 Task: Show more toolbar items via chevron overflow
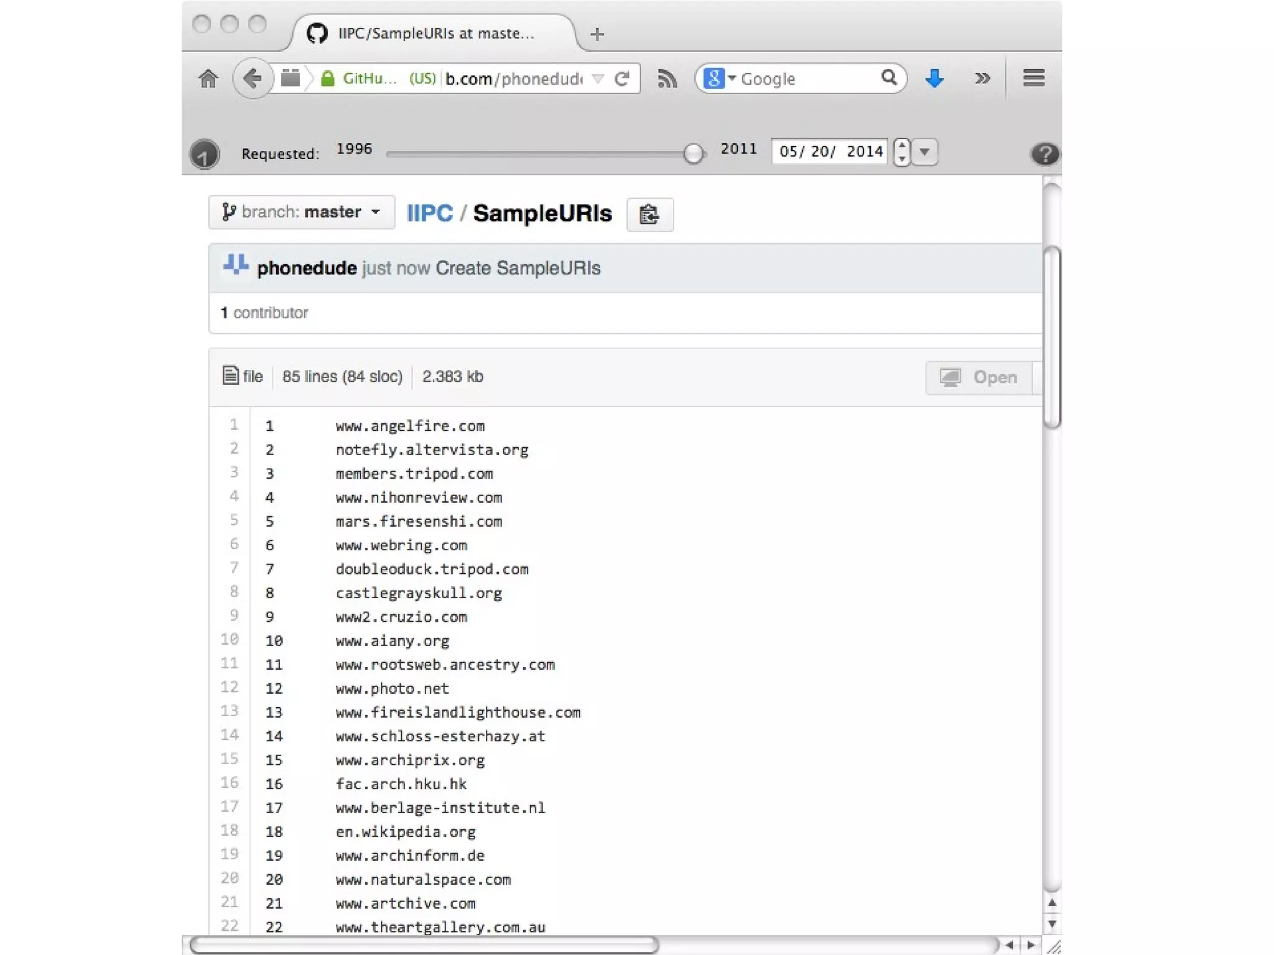[982, 78]
